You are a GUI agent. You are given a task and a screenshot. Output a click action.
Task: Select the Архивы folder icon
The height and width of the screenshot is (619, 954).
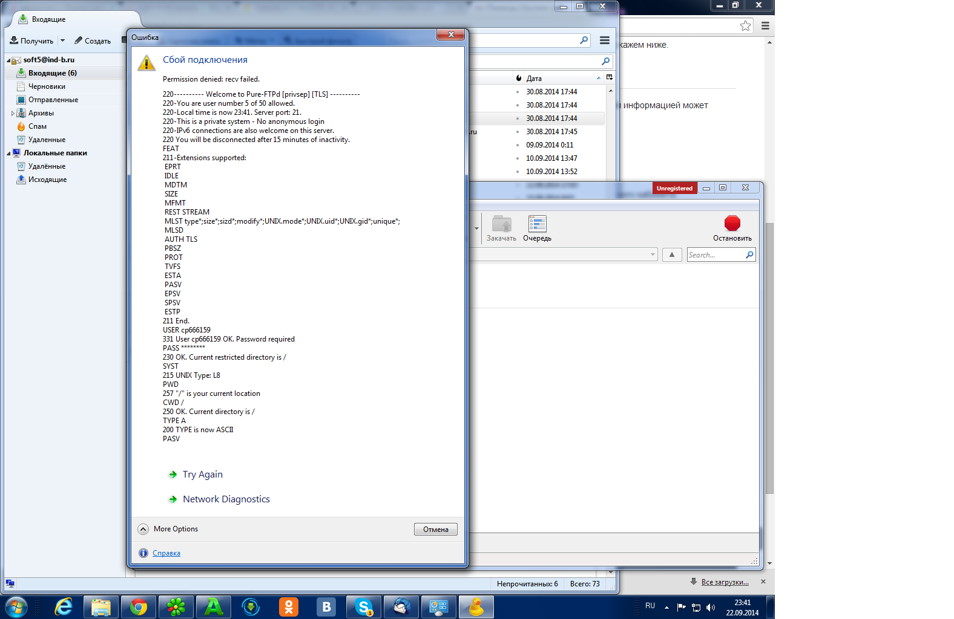point(21,113)
